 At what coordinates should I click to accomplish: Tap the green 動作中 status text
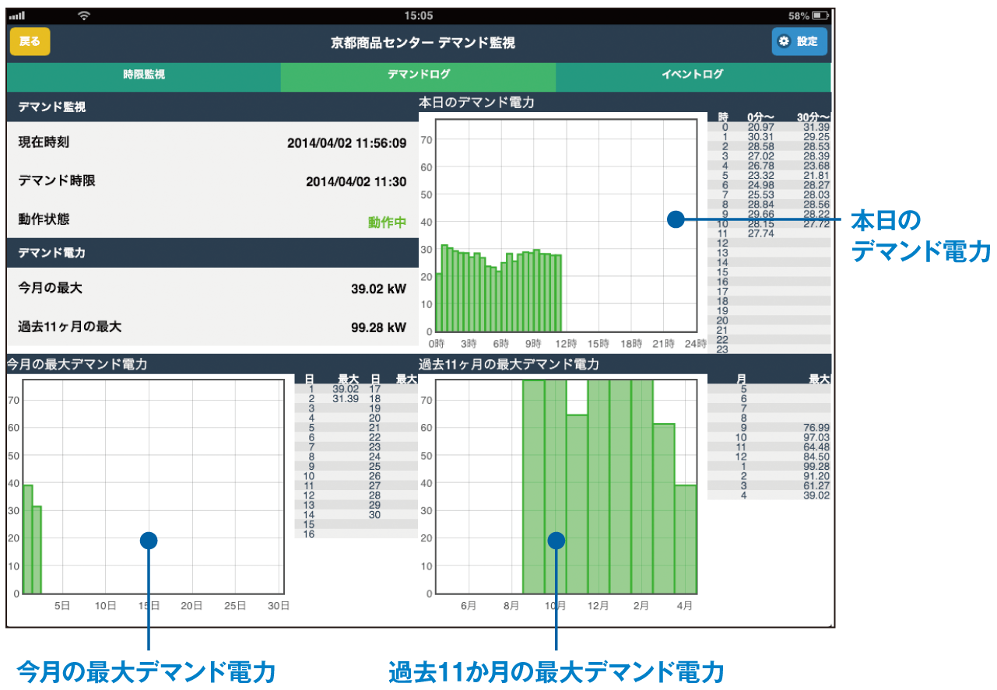pos(387,222)
